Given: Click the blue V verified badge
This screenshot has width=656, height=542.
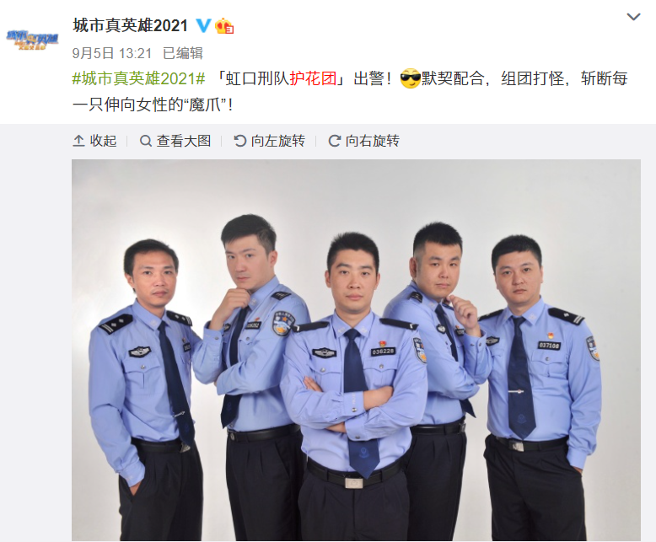Looking at the screenshot, I should [x=204, y=25].
